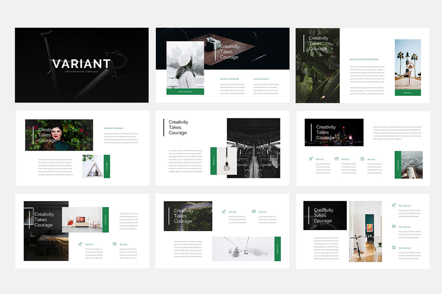This screenshot has width=442, height=294.
Task: Click the 'VARIANT' headline text
Action: 81,64
